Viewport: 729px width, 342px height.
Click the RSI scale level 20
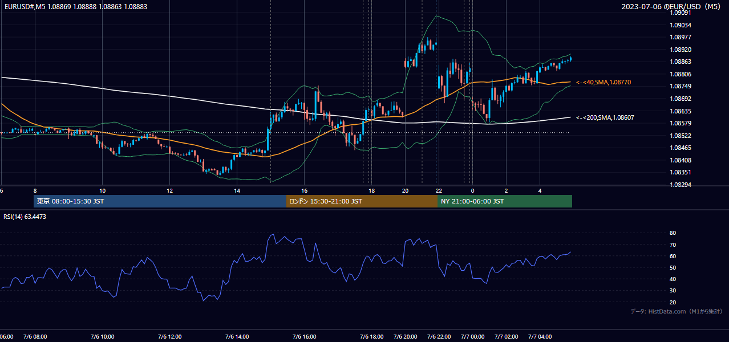pos(673,302)
